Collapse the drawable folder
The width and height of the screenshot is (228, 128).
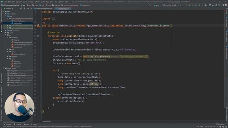point(8,37)
